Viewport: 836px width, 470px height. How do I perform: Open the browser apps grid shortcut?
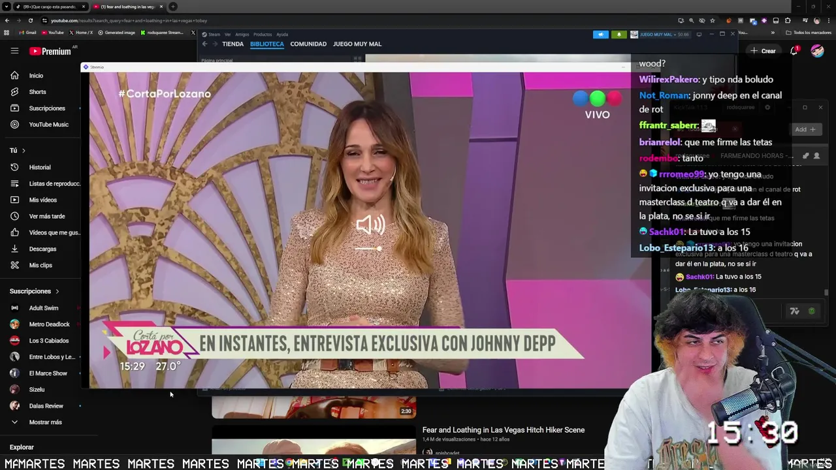pyautogui.click(x=7, y=33)
